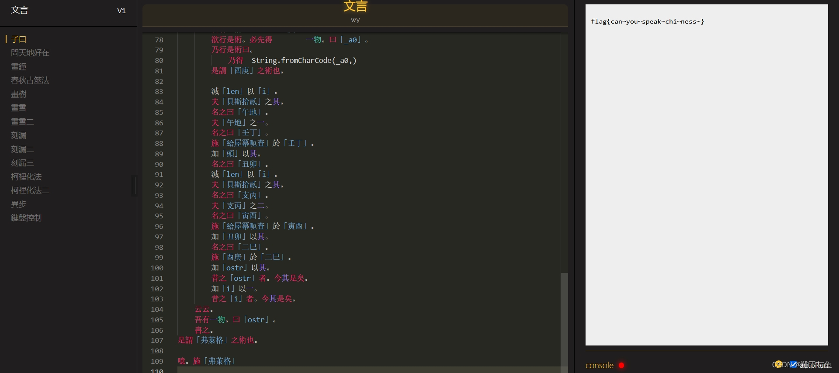Select the 刻漏 example

(19, 135)
